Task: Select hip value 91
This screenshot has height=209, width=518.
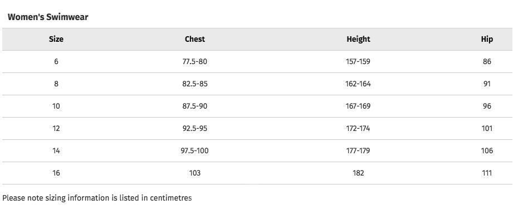Action: (x=487, y=84)
